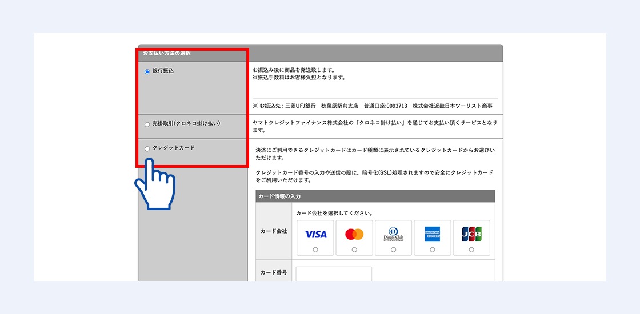
Task: Click the VISA card logo
Action: click(315, 234)
